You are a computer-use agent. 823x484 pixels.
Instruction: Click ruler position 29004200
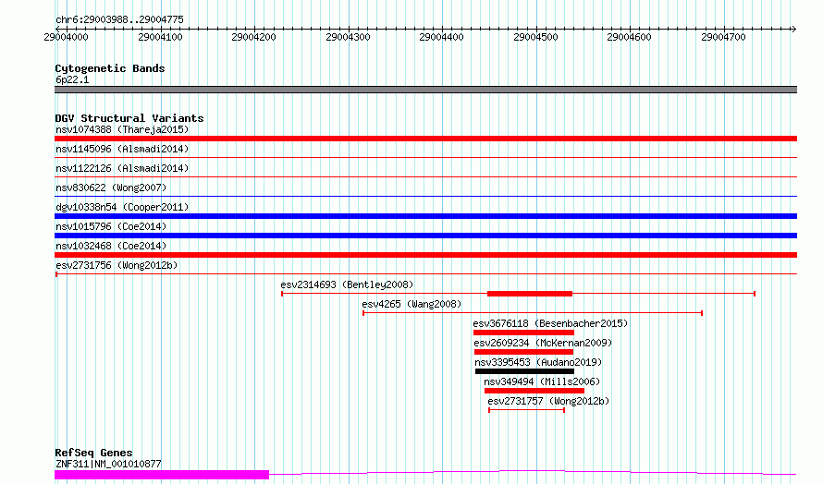[x=253, y=37]
